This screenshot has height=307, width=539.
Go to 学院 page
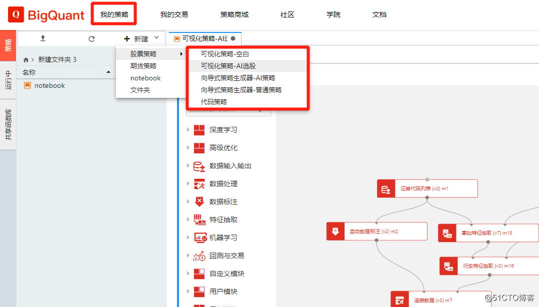(x=333, y=14)
